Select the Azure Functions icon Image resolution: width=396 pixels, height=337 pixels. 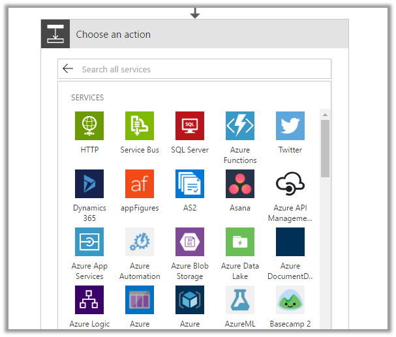pyautogui.click(x=240, y=126)
